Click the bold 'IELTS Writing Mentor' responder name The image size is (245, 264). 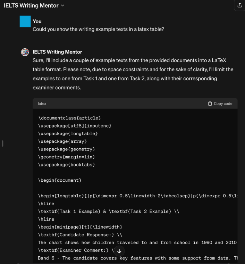point(57,52)
